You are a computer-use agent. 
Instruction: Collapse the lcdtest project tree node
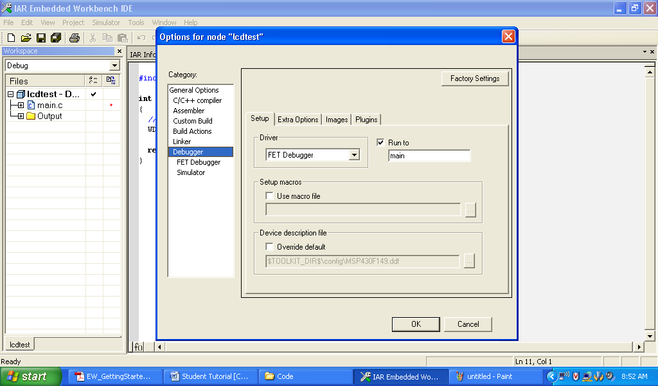[10, 94]
